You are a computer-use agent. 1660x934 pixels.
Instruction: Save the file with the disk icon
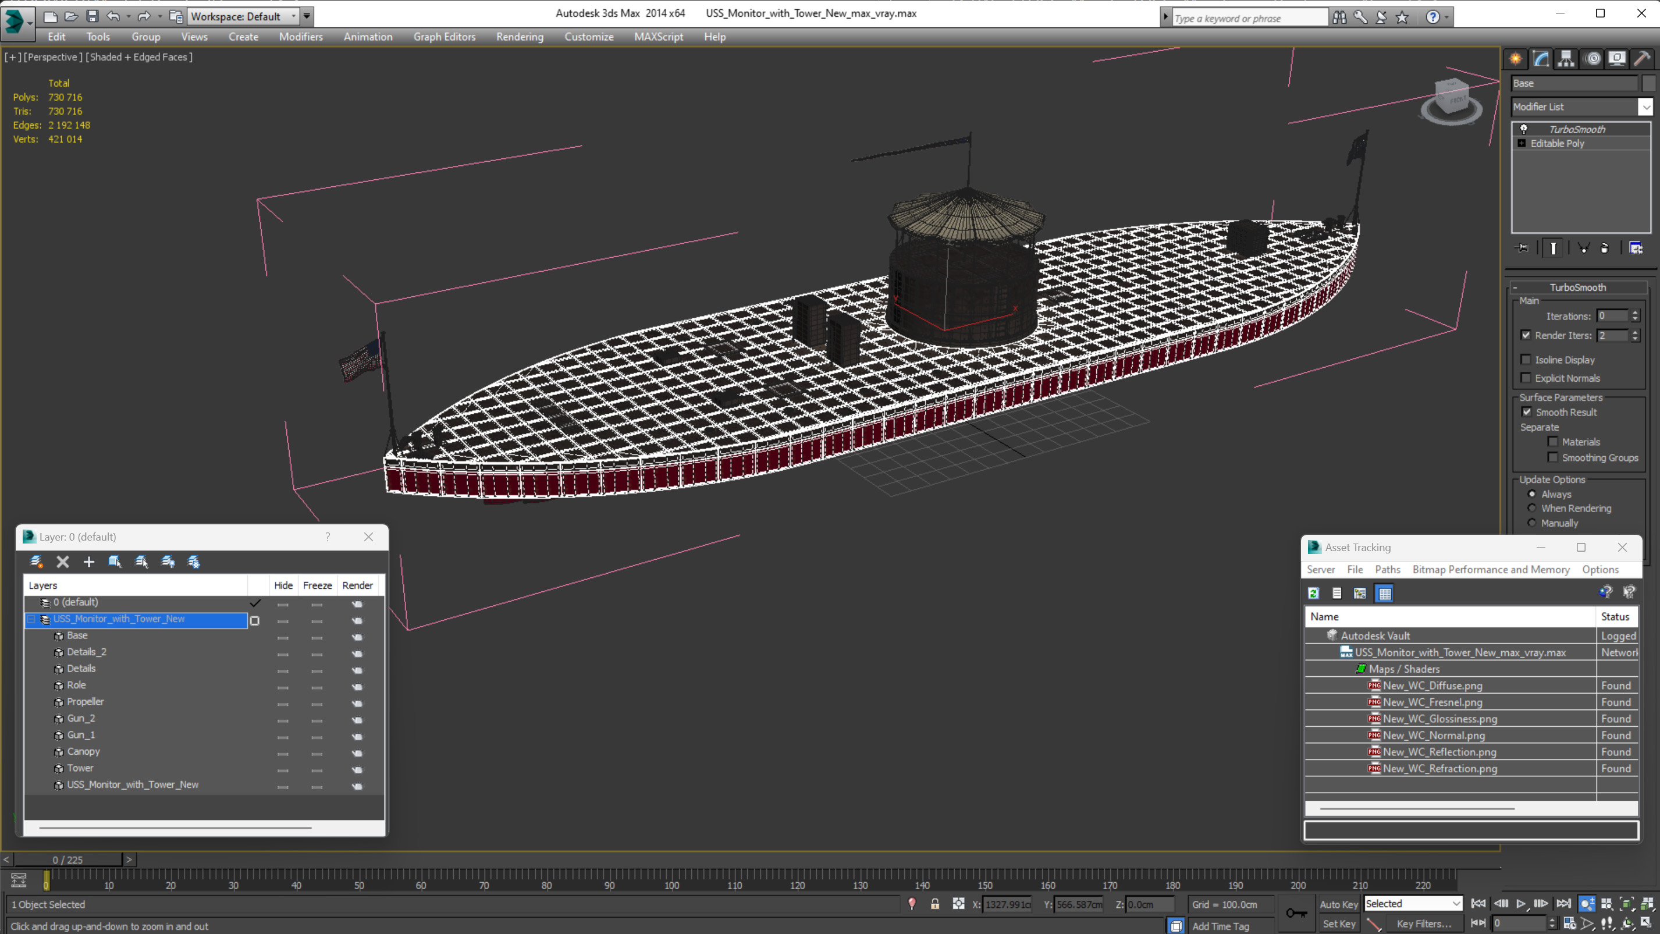pyautogui.click(x=92, y=16)
